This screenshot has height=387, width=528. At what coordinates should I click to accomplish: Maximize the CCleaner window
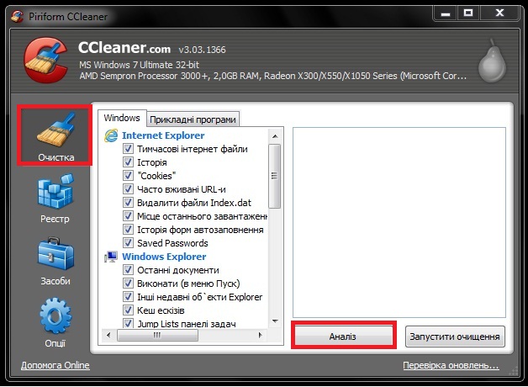pos(468,13)
